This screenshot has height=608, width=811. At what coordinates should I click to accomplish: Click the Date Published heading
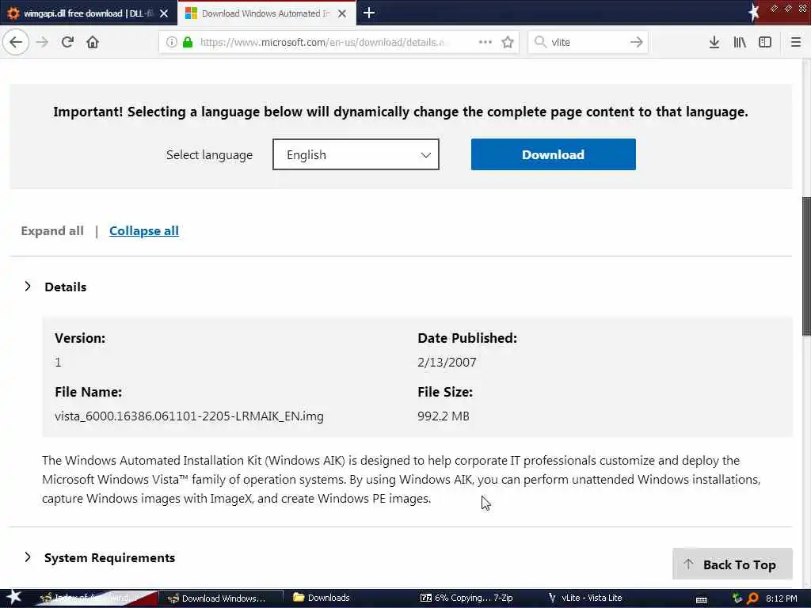(467, 338)
